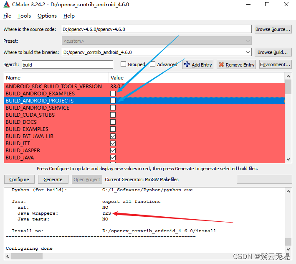Viewport: 296px width, 264px height.
Task: Click the cache list vertical scrollbar thumb
Action: click(x=288, y=87)
